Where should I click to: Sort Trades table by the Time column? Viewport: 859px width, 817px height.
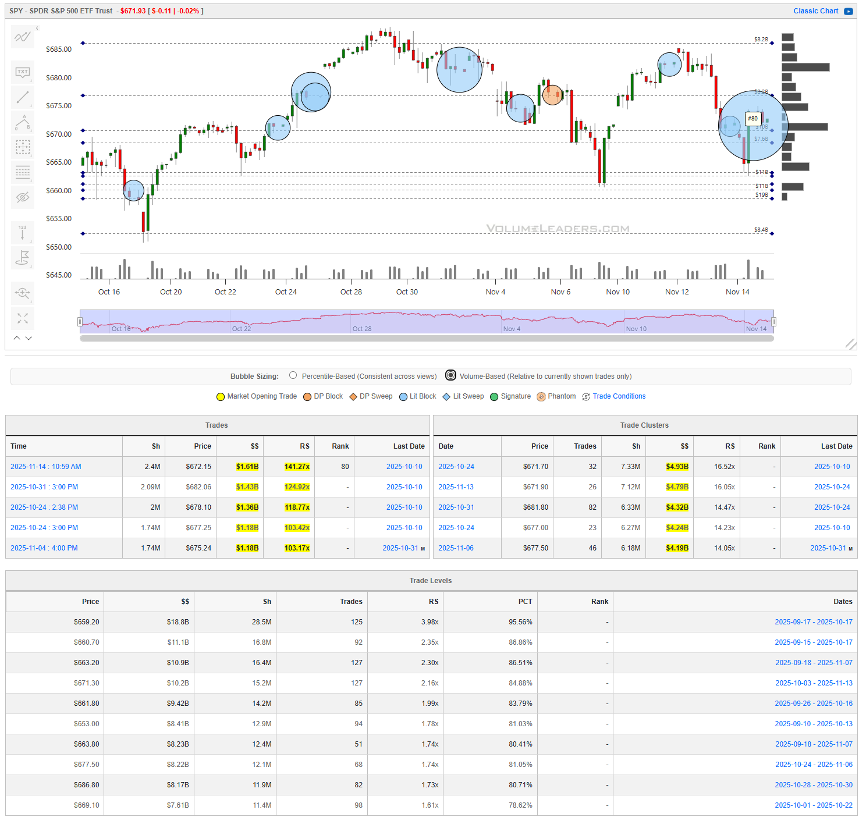click(64, 446)
